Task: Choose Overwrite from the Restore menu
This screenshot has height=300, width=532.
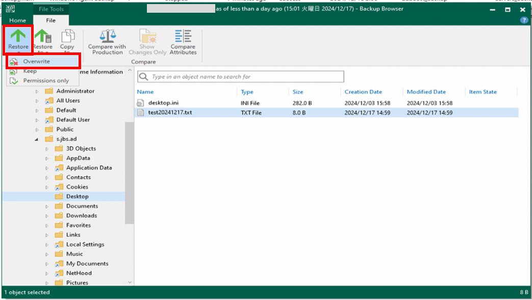Action: (43, 61)
